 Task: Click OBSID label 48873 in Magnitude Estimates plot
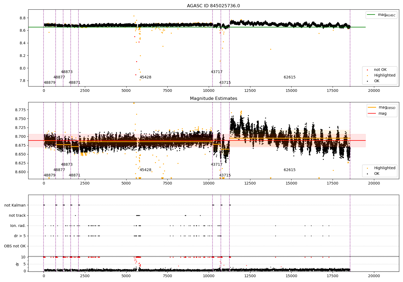click(67, 165)
